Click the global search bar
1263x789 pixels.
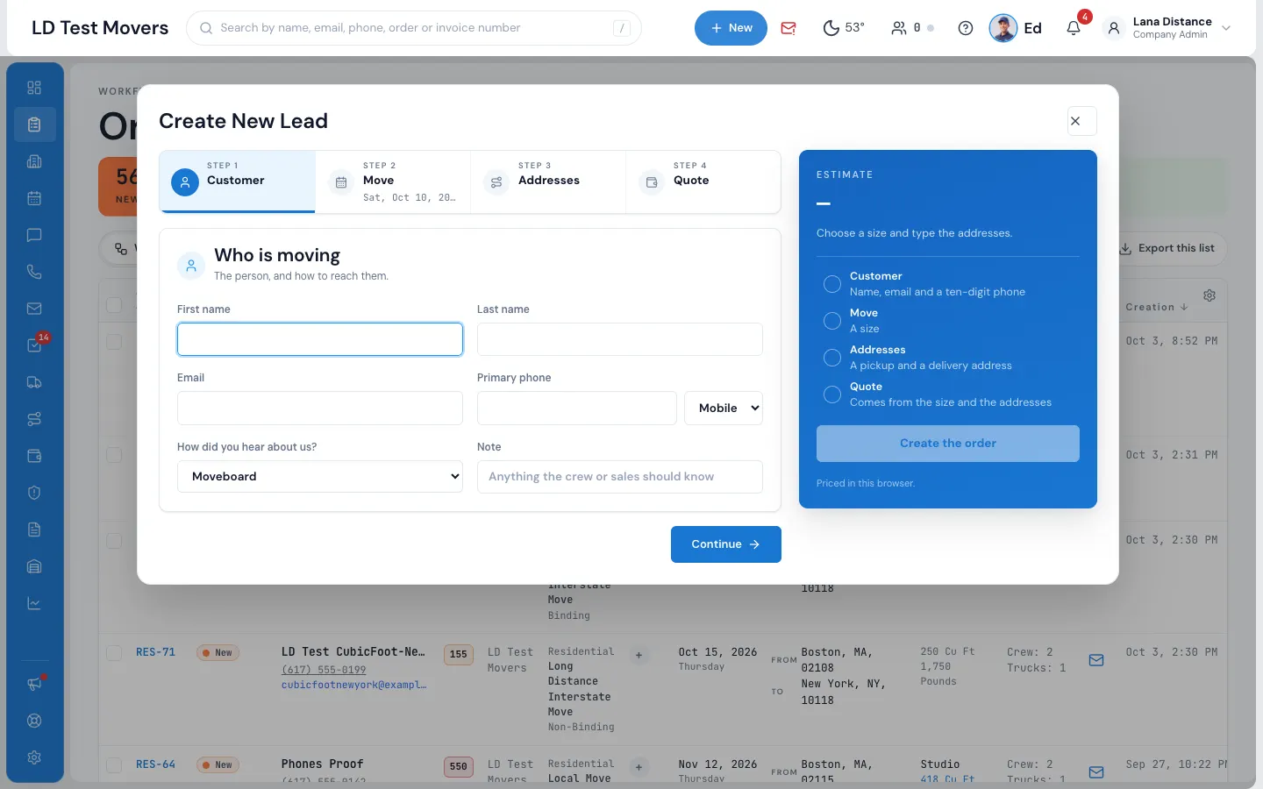(414, 28)
